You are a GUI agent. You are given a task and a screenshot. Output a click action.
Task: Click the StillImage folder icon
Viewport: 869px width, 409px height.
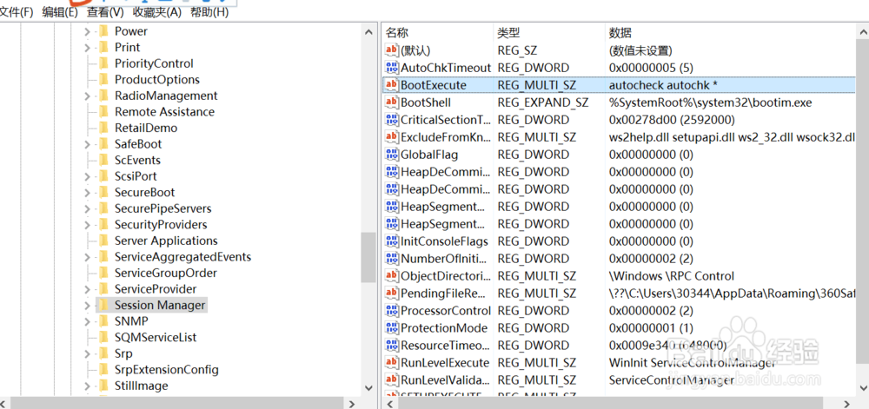[103, 386]
